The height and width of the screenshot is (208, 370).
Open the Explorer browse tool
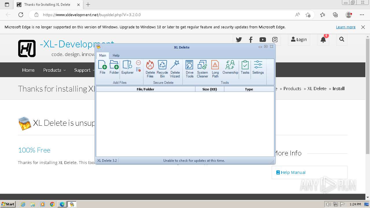point(127,67)
